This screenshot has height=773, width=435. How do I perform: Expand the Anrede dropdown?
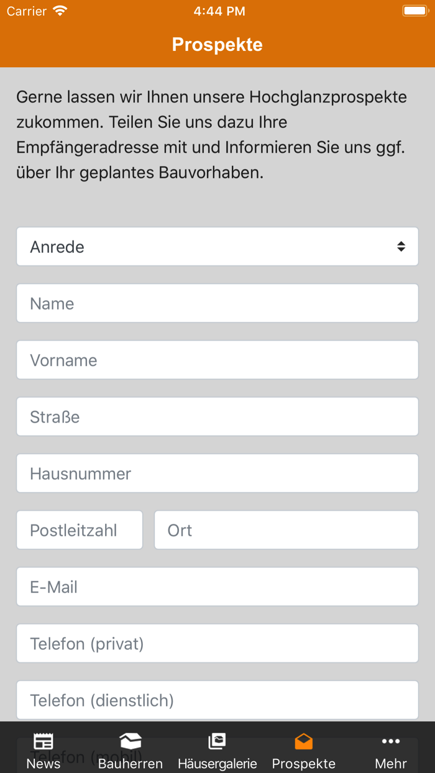coord(217,247)
